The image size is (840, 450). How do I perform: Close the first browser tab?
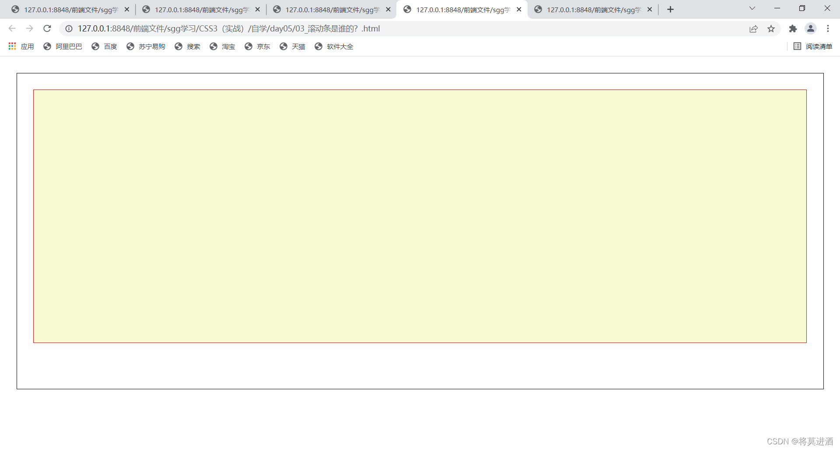tap(127, 9)
